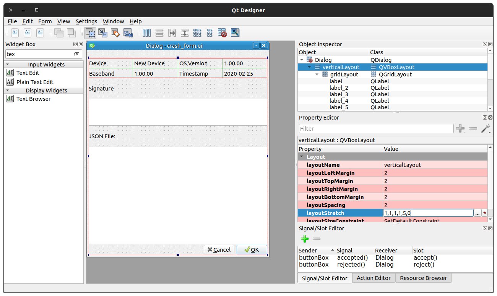Close the Object Inspector panel

(490, 44)
